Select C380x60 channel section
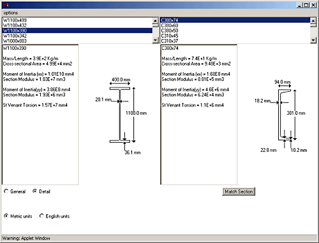 click(235, 26)
